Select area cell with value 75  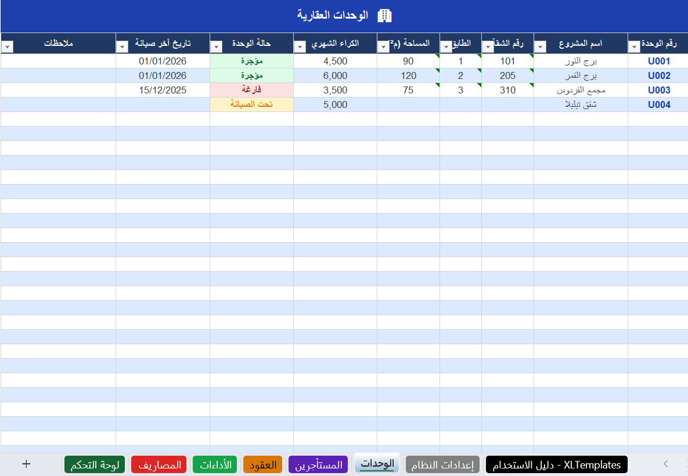[x=409, y=90]
